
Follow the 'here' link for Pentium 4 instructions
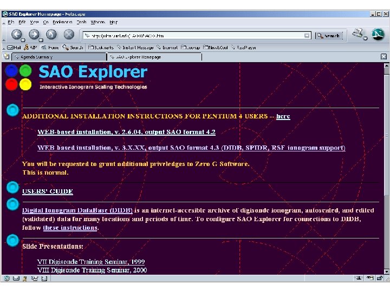283,116
